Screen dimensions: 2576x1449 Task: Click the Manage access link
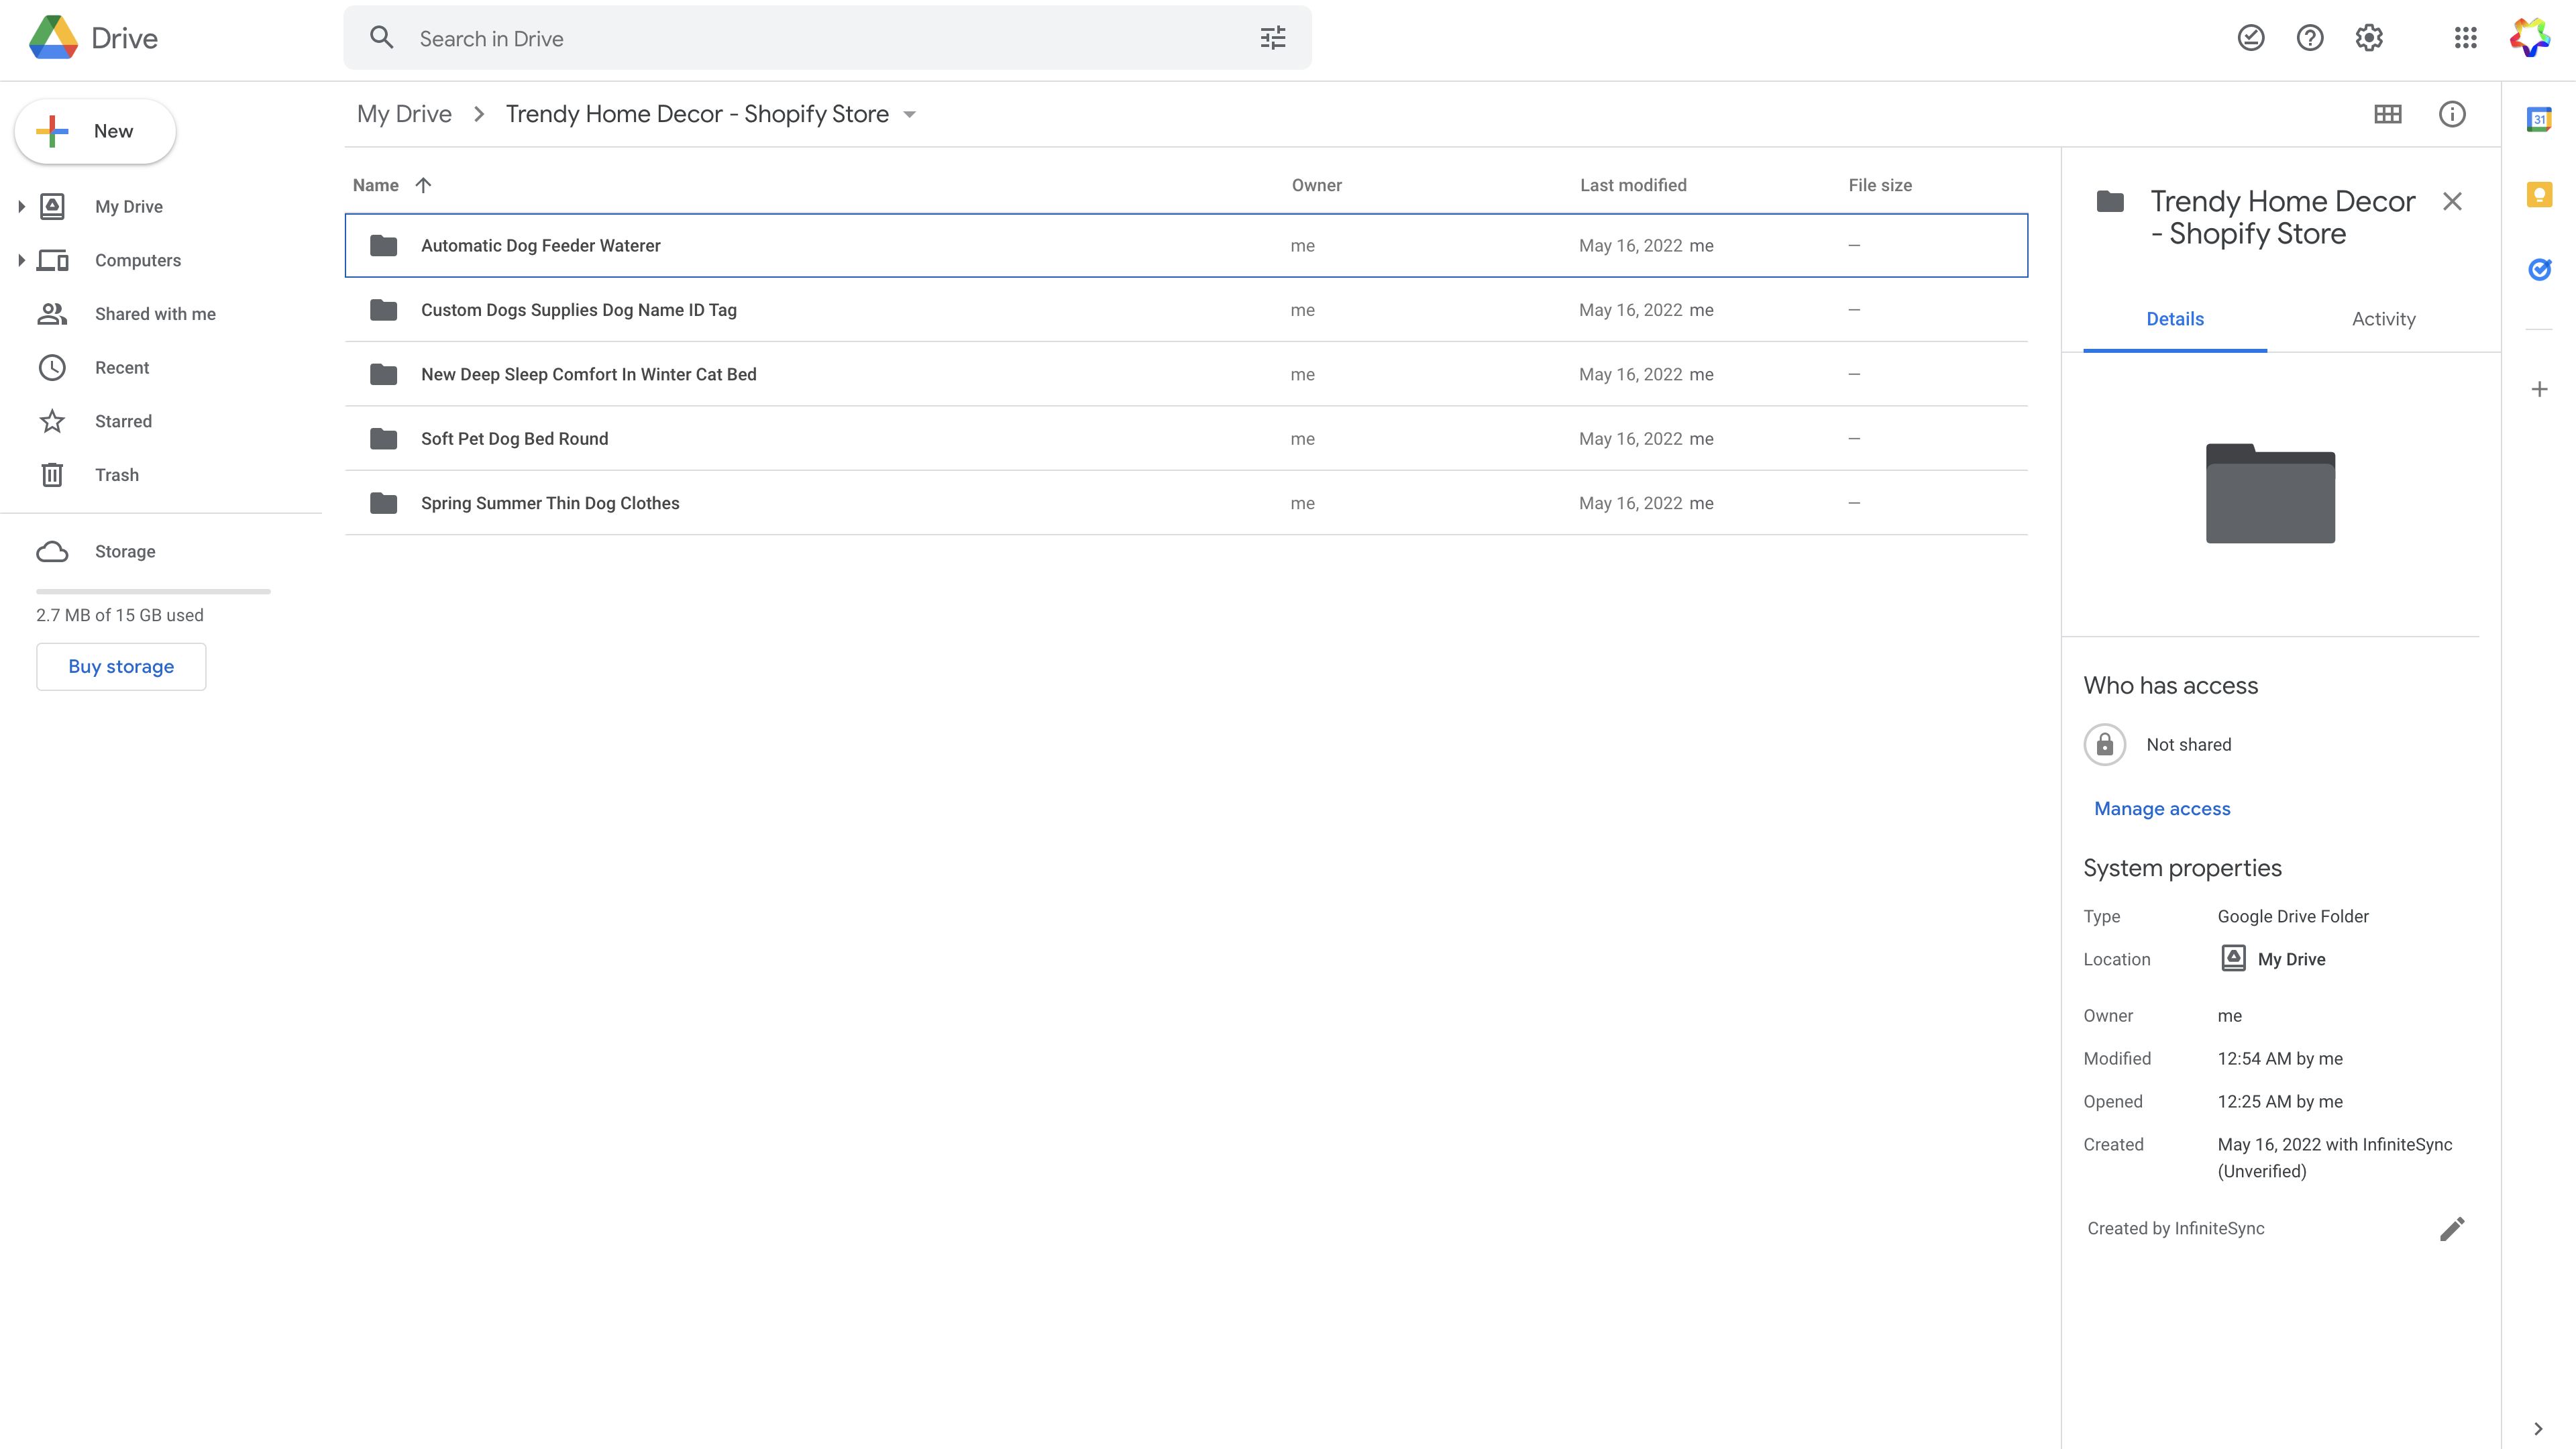pyautogui.click(x=2161, y=808)
